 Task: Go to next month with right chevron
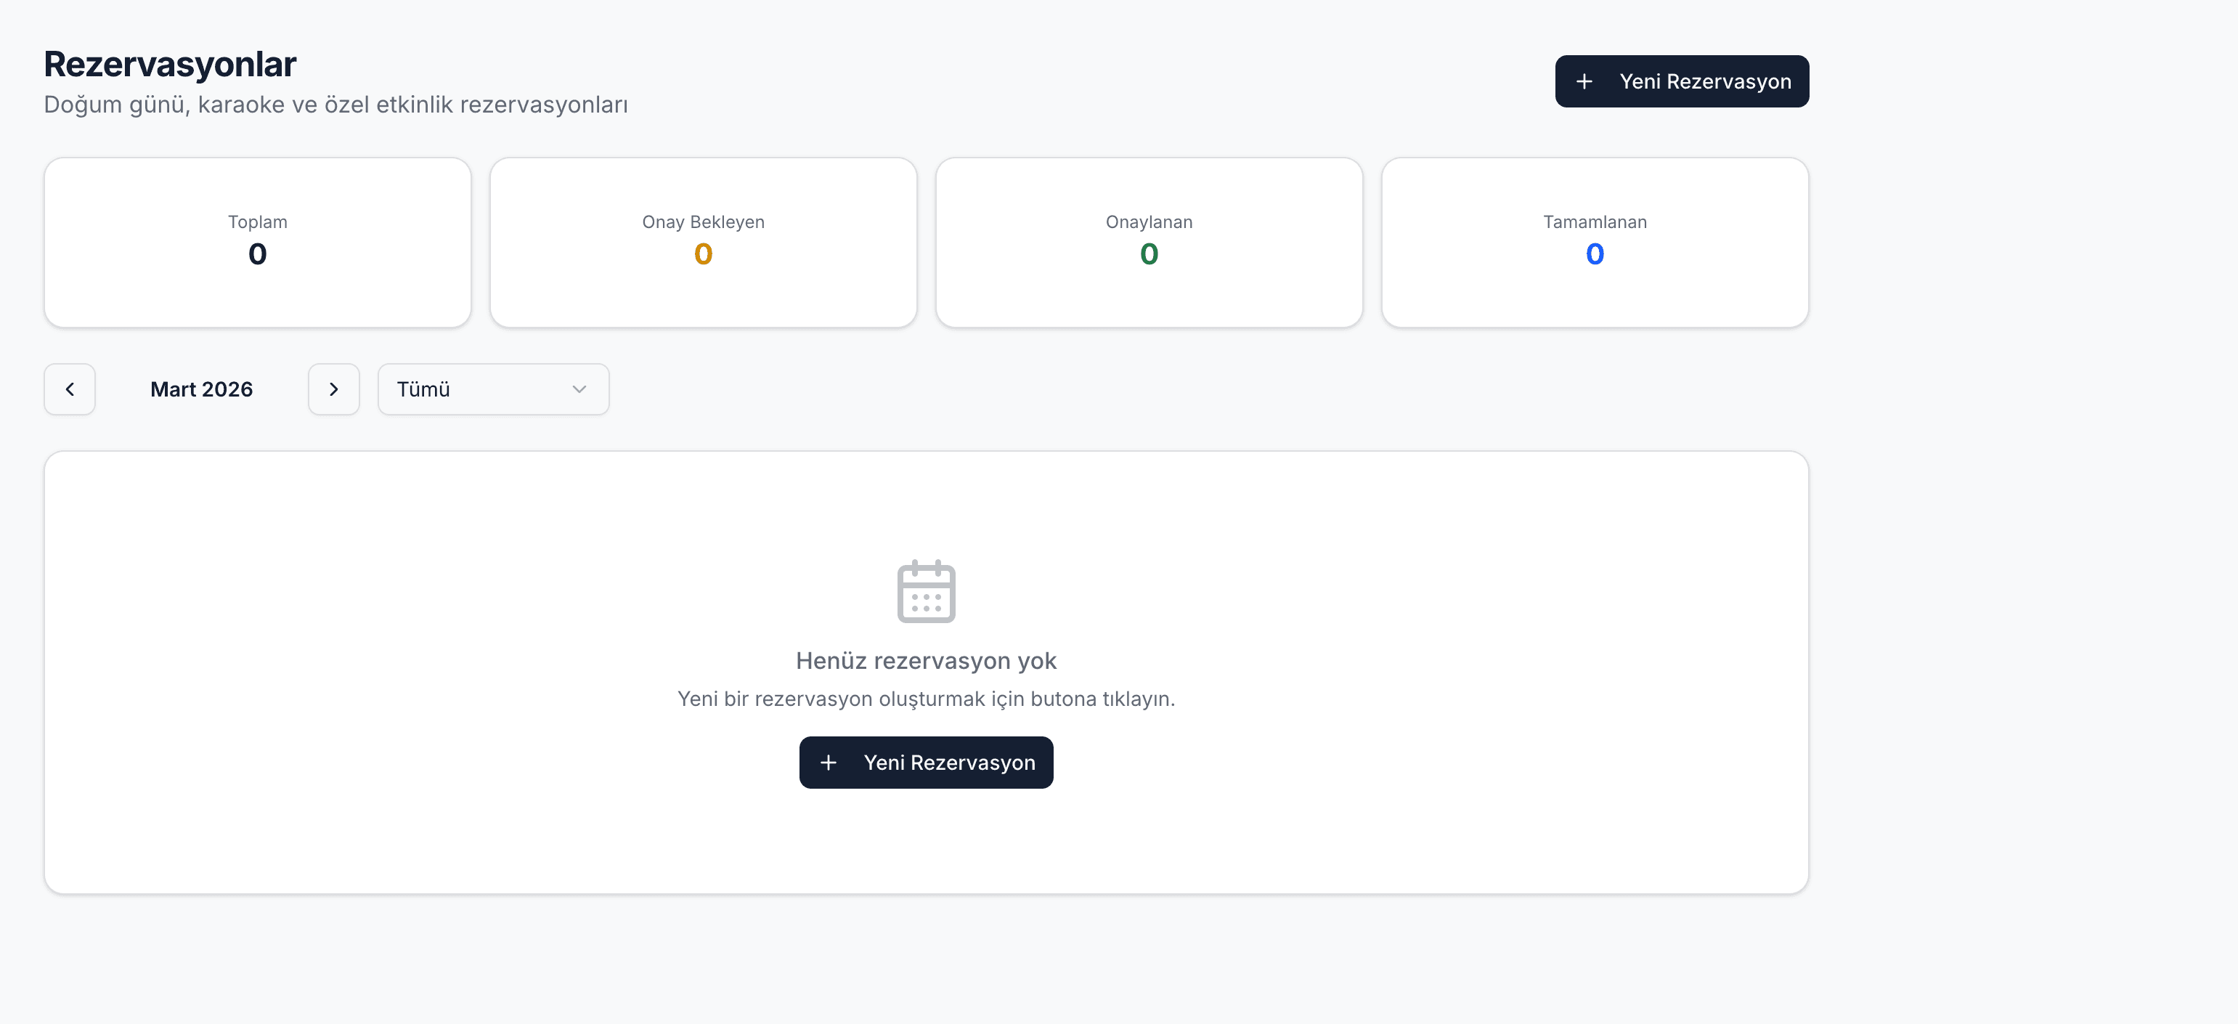pos(333,389)
